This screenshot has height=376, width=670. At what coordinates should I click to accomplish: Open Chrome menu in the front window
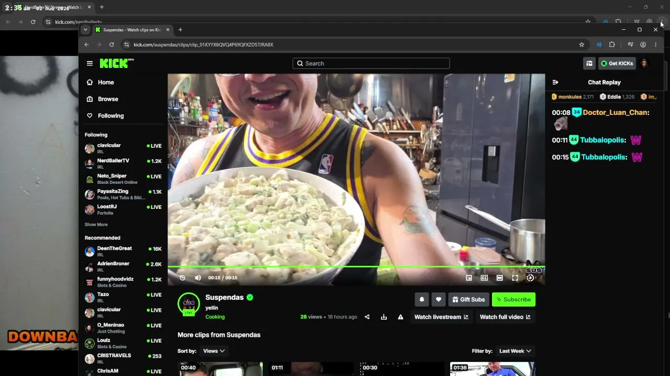point(655,44)
